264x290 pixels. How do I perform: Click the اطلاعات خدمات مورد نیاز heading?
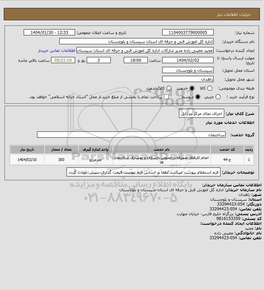pyautogui.click(x=230, y=123)
